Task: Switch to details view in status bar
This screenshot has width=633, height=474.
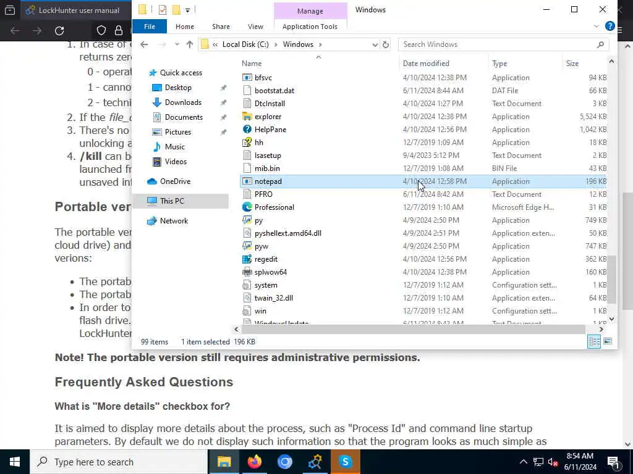Action: click(x=594, y=341)
